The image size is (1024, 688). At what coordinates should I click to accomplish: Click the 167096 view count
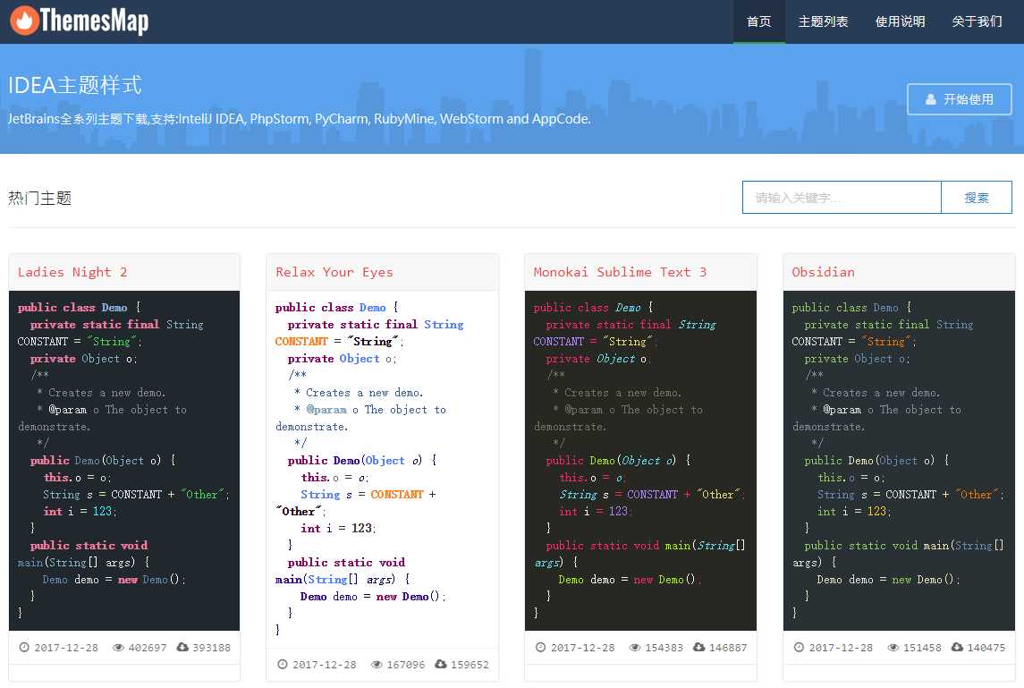(405, 665)
